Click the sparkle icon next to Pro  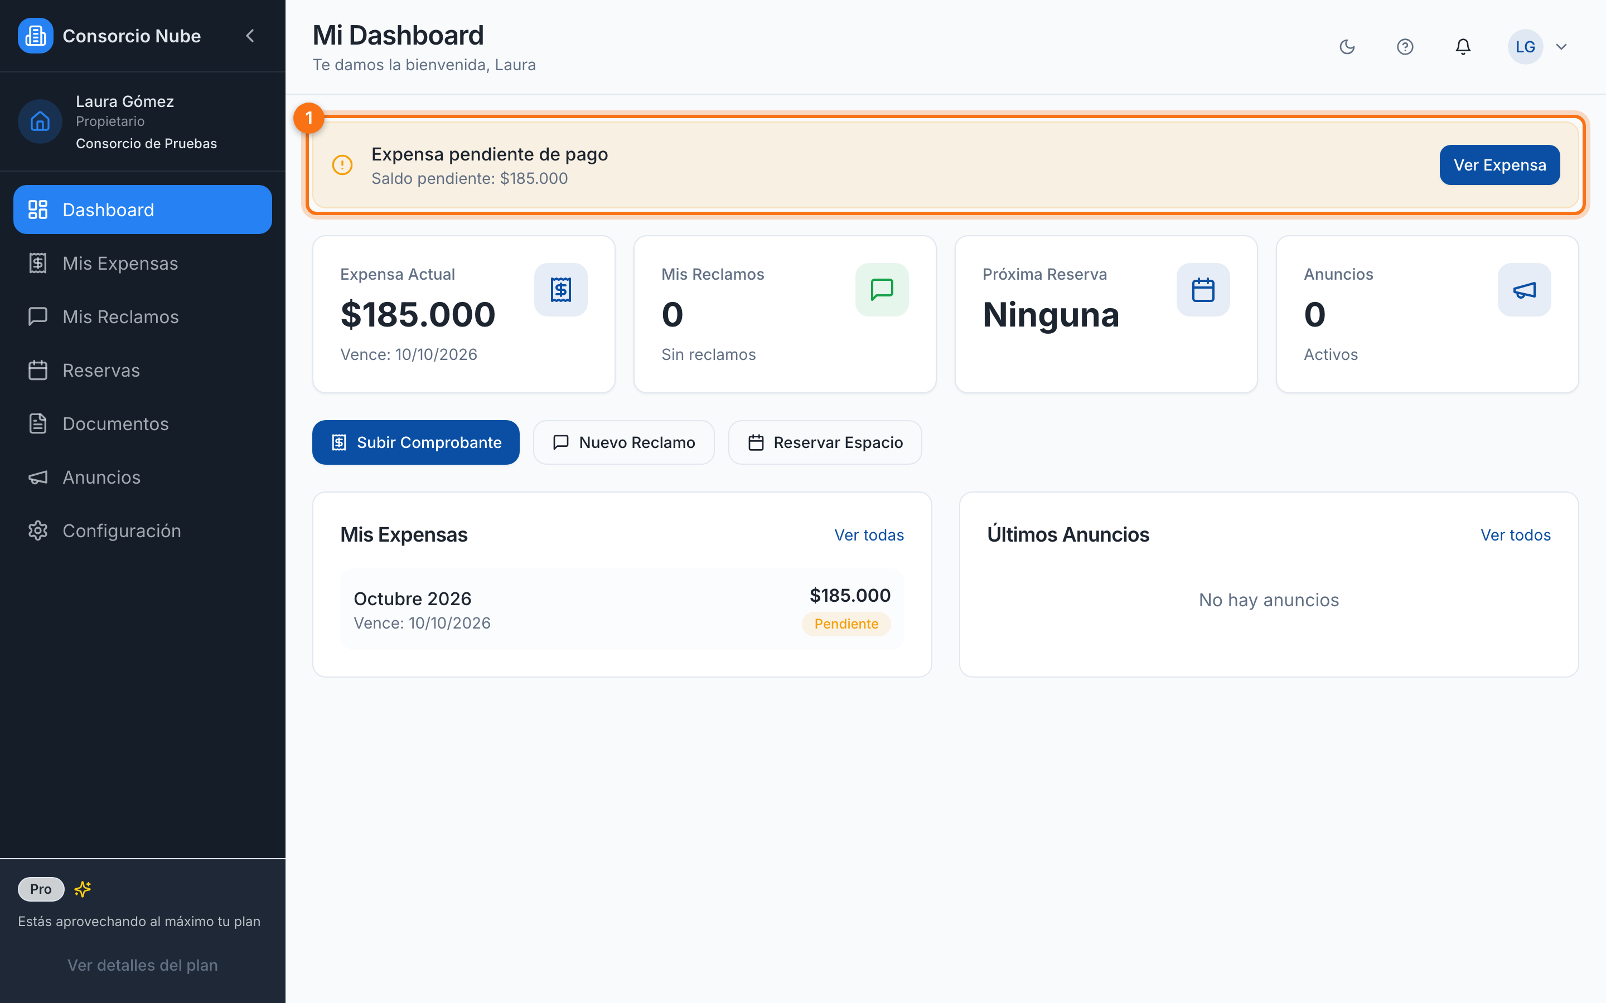(83, 889)
